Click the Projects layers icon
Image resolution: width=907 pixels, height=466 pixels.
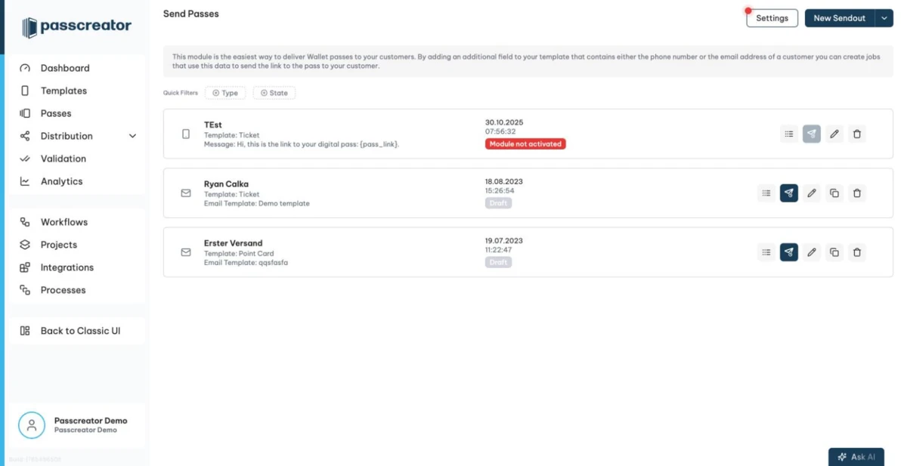point(25,245)
